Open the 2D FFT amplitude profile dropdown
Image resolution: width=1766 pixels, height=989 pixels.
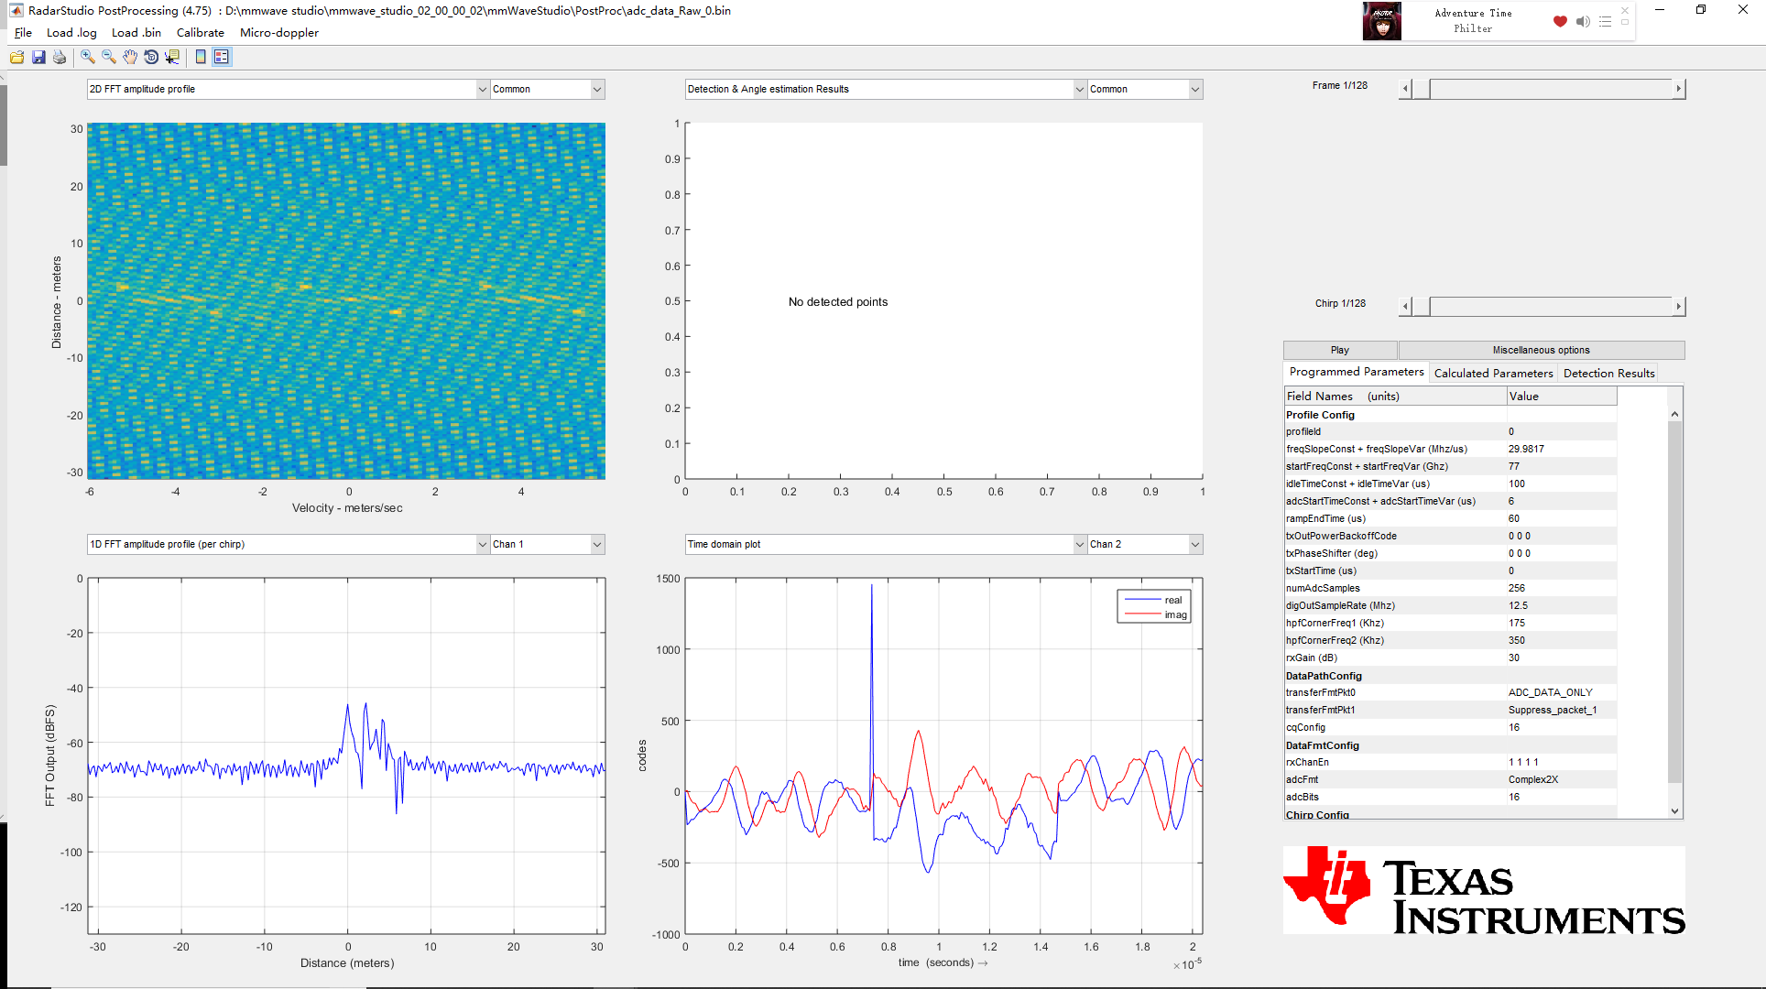coord(483,89)
